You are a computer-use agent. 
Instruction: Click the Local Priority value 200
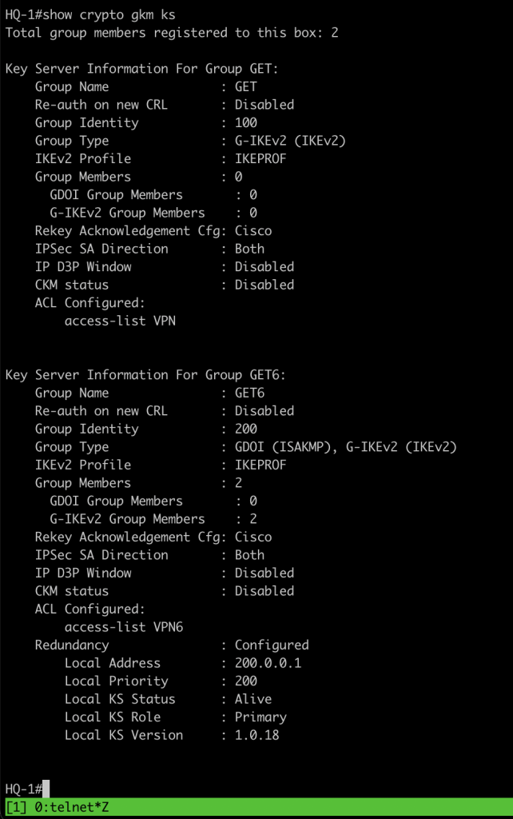click(246, 681)
